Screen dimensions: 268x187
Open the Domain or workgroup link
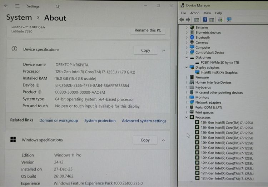[x=59, y=120]
